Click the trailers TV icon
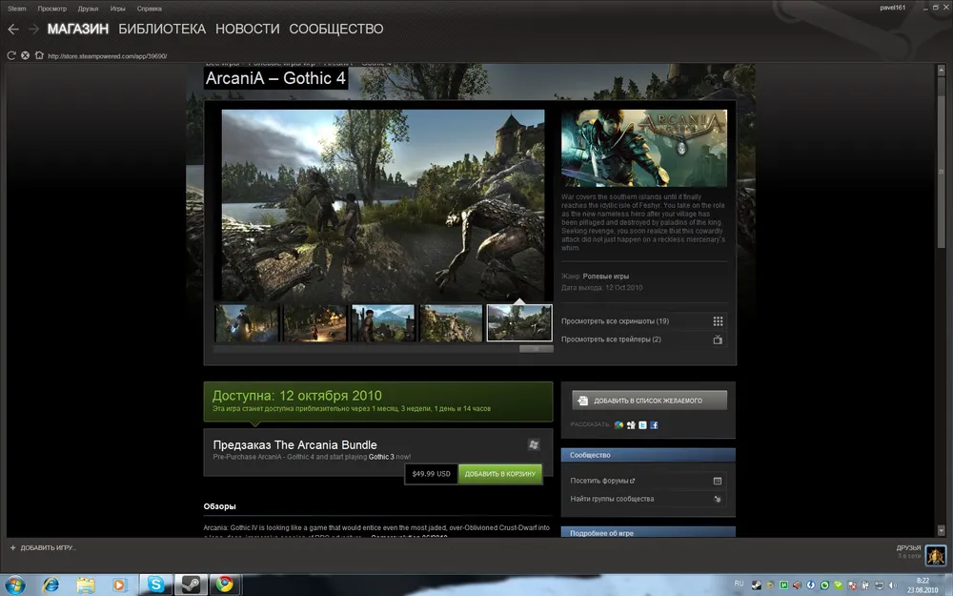953x596 pixels. click(x=718, y=339)
